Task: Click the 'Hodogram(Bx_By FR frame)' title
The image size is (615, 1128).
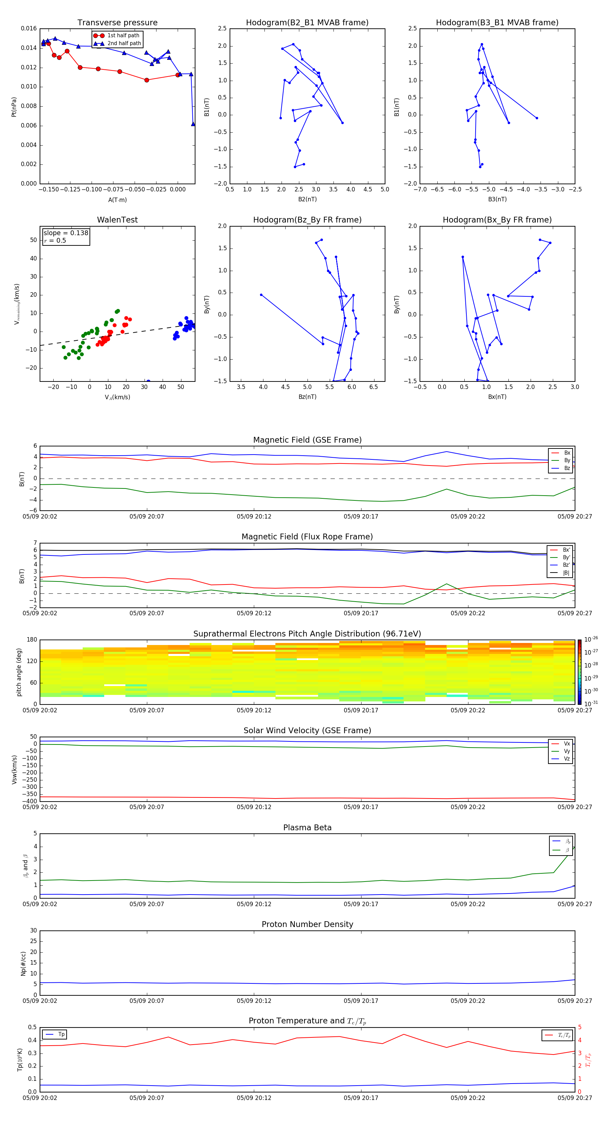Action: click(497, 220)
